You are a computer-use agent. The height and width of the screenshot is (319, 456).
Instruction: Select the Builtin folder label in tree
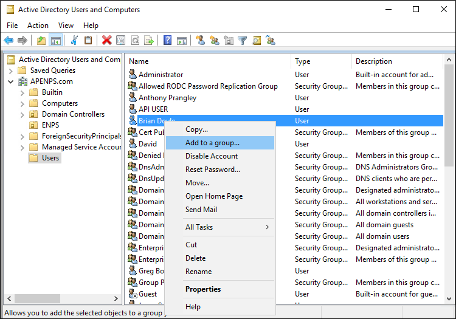[52, 92]
